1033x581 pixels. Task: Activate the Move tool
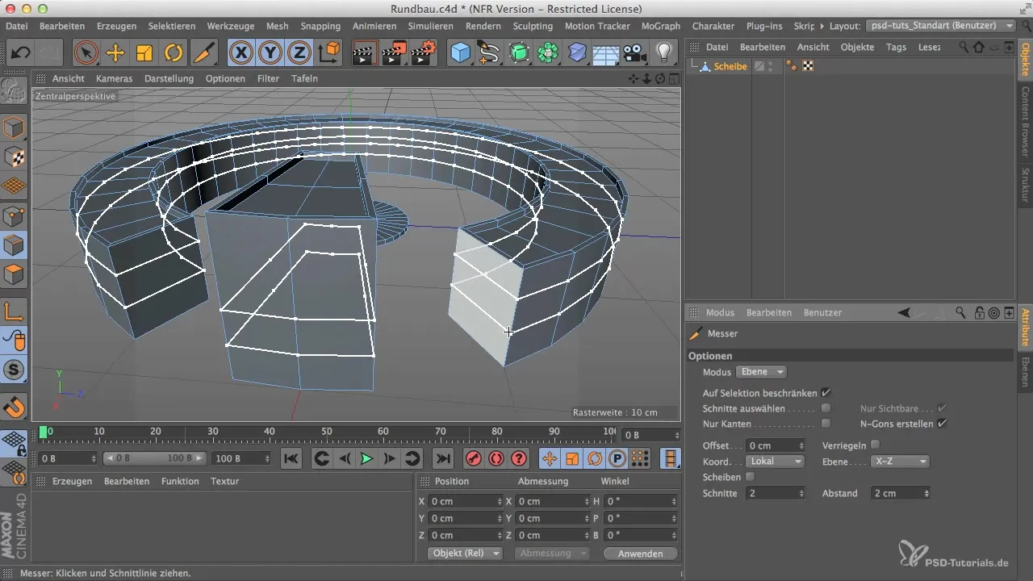115,53
